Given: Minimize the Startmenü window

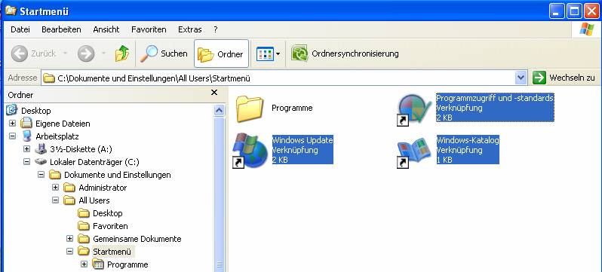Looking at the screenshot, I should pyautogui.click(x=556, y=11).
